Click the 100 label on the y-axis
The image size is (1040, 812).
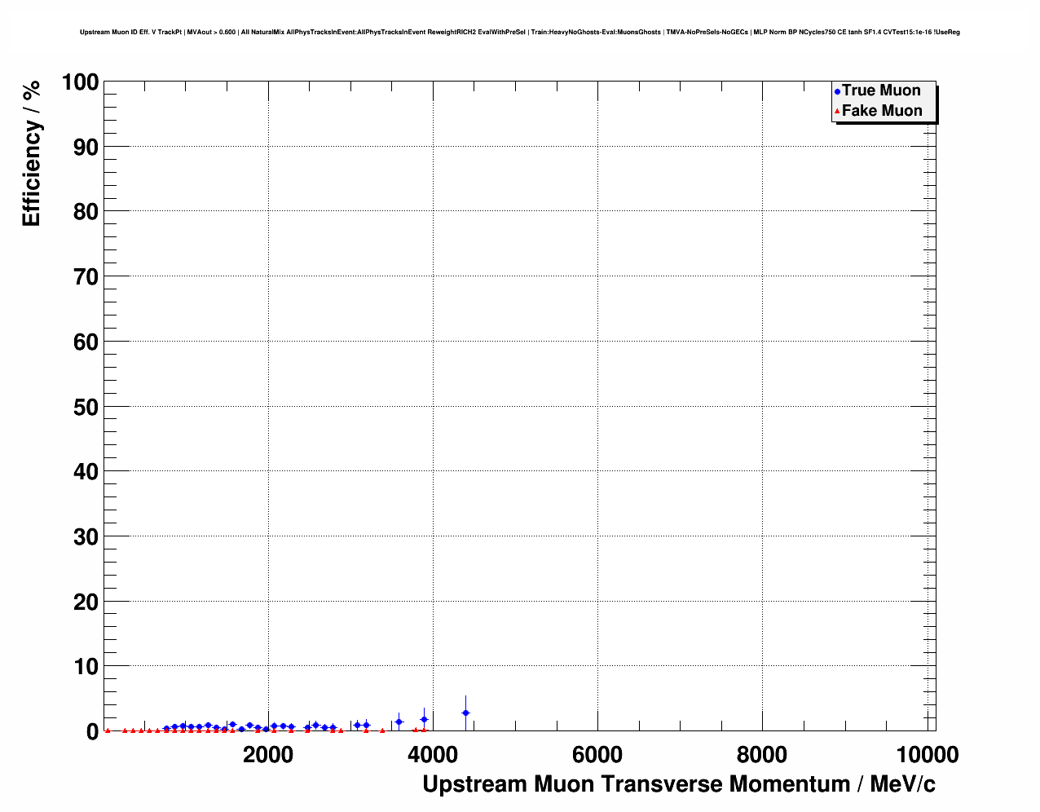pos(80,82)
